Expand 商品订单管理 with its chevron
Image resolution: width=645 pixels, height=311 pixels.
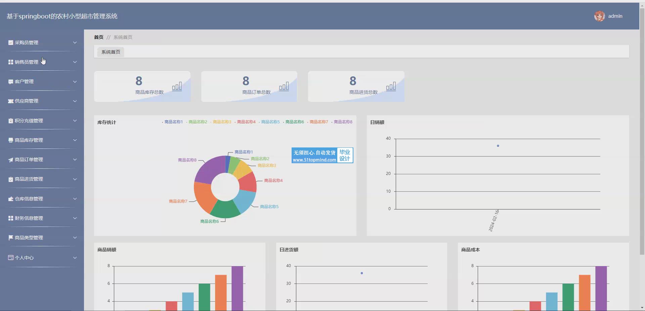tap(75, 160)
